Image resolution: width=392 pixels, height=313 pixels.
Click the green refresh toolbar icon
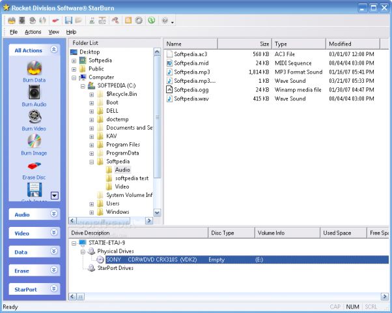coord(151,20)
